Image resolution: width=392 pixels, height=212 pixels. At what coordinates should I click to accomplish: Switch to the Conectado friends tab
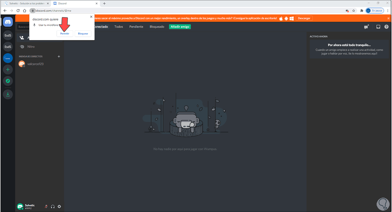(x=100, y=27)
